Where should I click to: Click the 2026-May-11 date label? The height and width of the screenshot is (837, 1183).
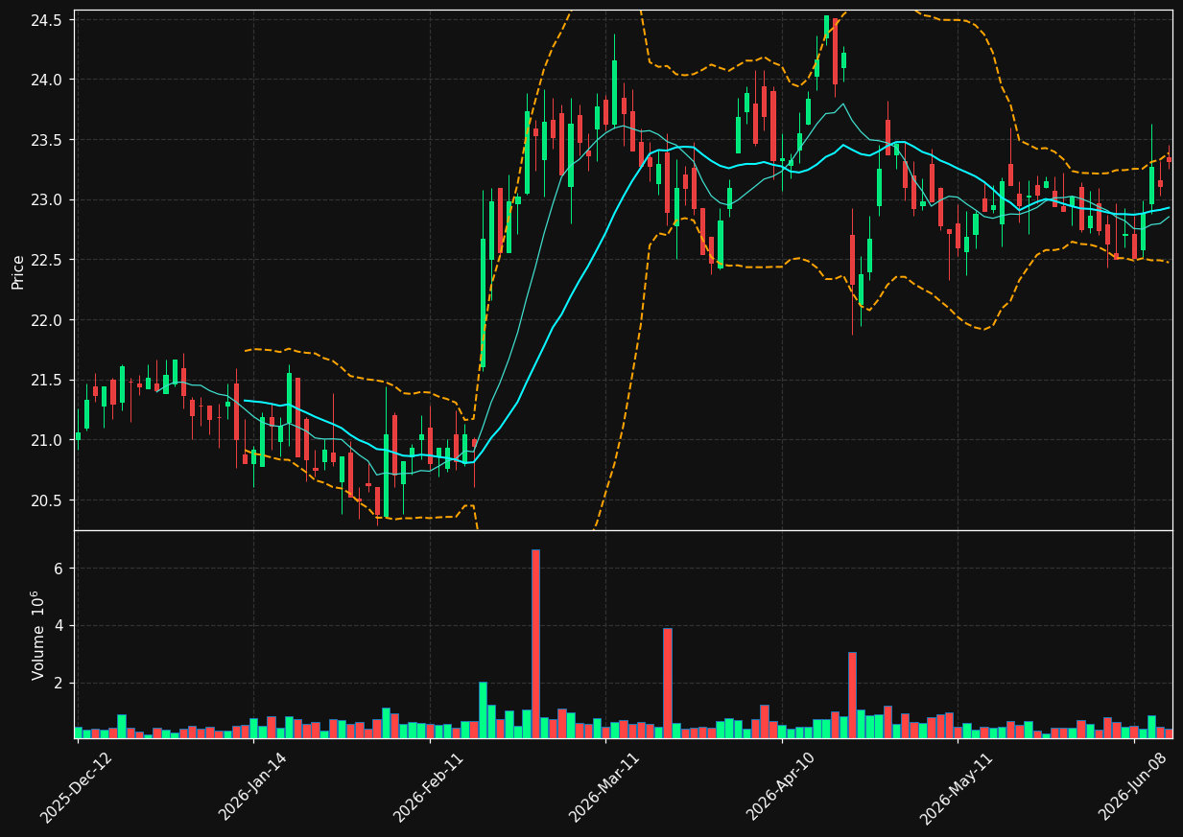(958, 788)
